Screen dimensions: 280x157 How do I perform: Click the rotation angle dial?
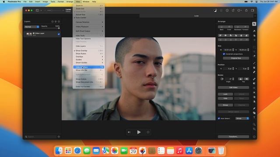pos(222,79)
